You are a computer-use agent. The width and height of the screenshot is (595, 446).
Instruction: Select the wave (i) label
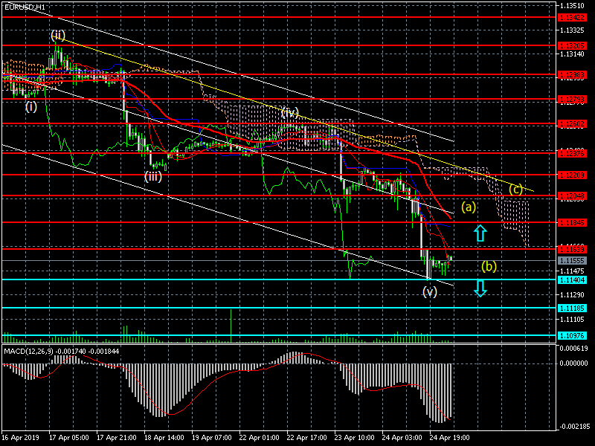[x=31, y=107]
